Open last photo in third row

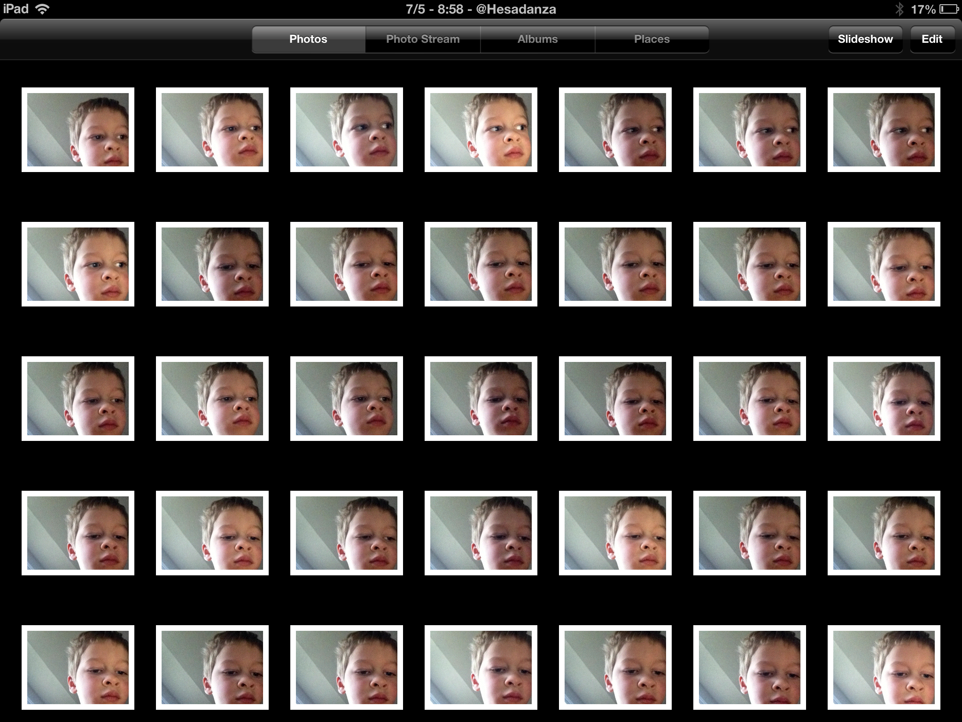click(884, 399)
